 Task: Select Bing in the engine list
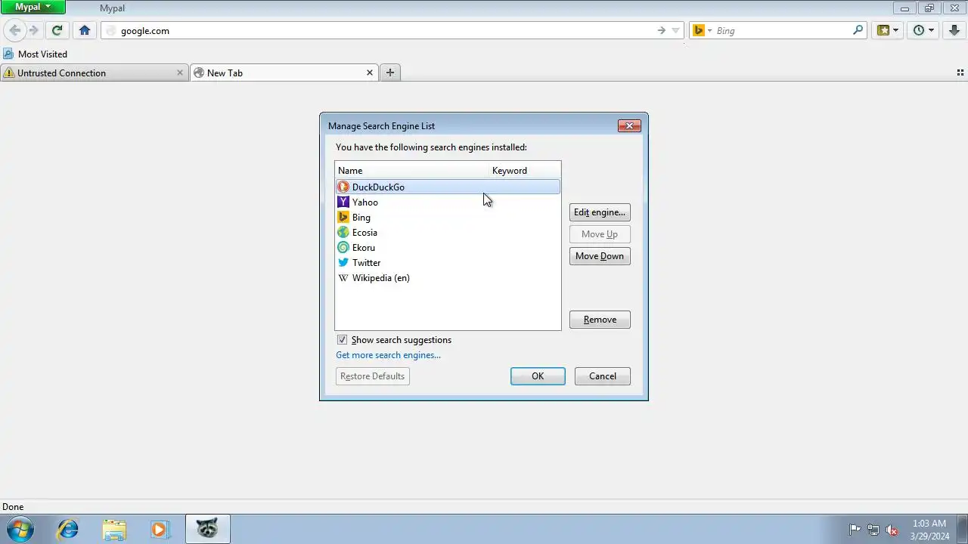tap(448, 218)
